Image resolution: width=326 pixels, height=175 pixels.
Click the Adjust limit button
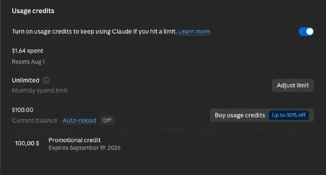(293, 85)
